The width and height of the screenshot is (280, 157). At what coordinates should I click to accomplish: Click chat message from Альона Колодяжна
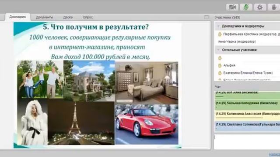(247, 105)
